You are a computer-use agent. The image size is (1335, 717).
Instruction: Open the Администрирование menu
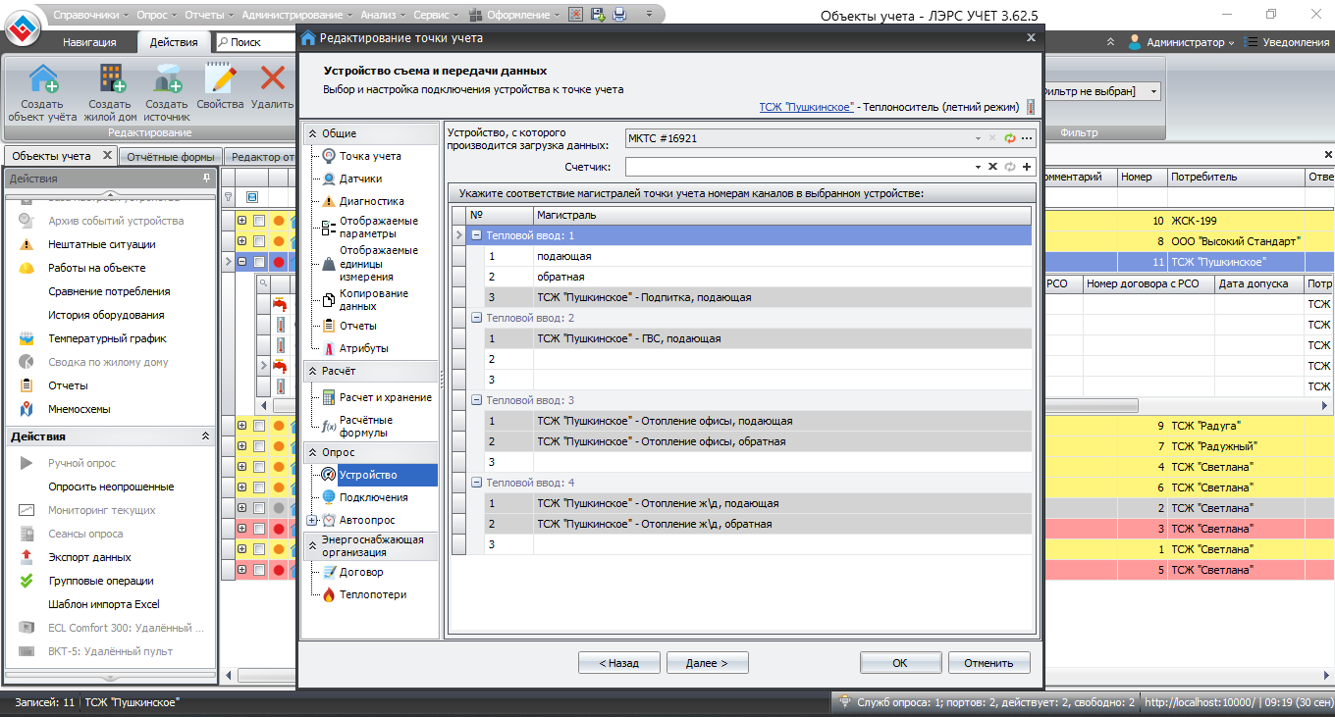pos(297,15)
